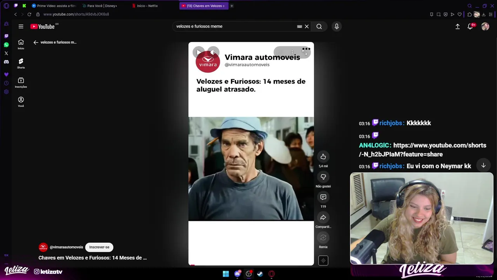Start voice search with microphone
The image size is (497, 280).
click(337, 26)
